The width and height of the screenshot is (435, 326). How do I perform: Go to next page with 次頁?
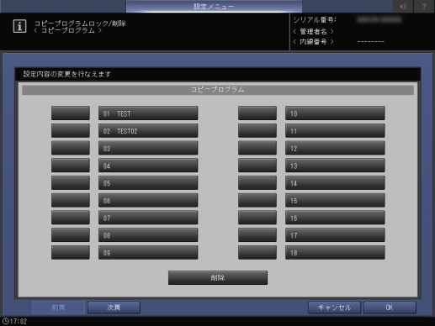(x=114, y=308)
